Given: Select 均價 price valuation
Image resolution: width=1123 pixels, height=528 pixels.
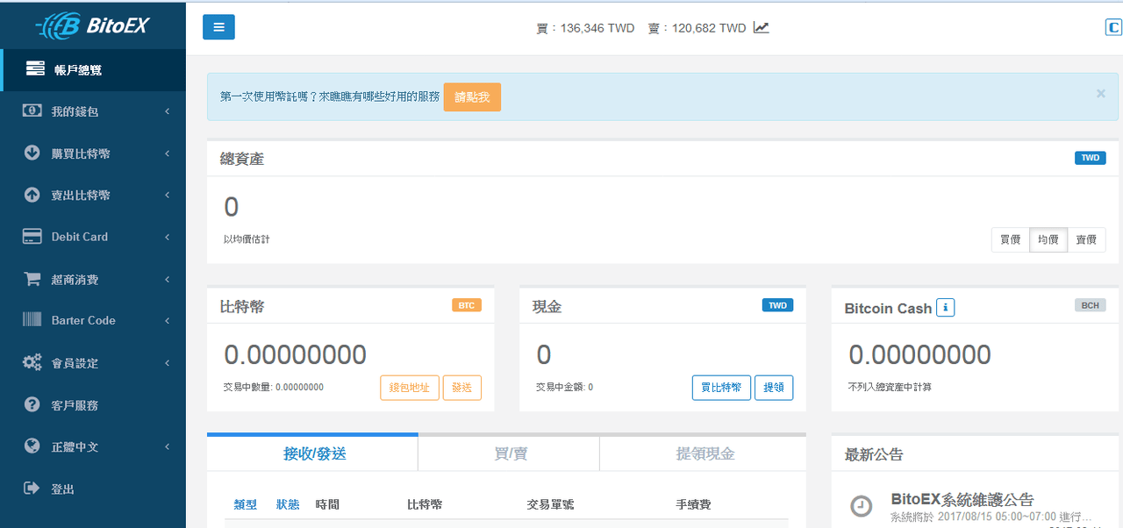Looking at the screenshot, I should (1048, 239).
